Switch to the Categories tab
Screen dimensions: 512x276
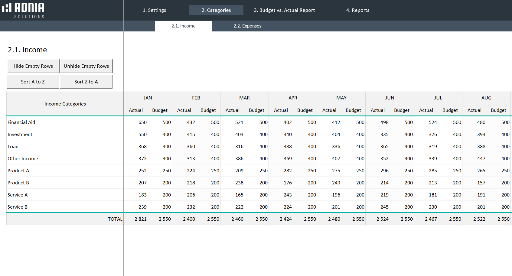tap(216, 10)
